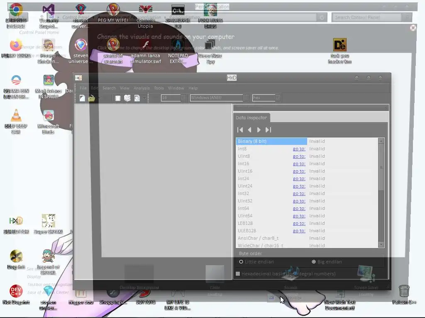Go to next byte in Data inspector
This screenshot has height=318, width=425.
point(259,130)
